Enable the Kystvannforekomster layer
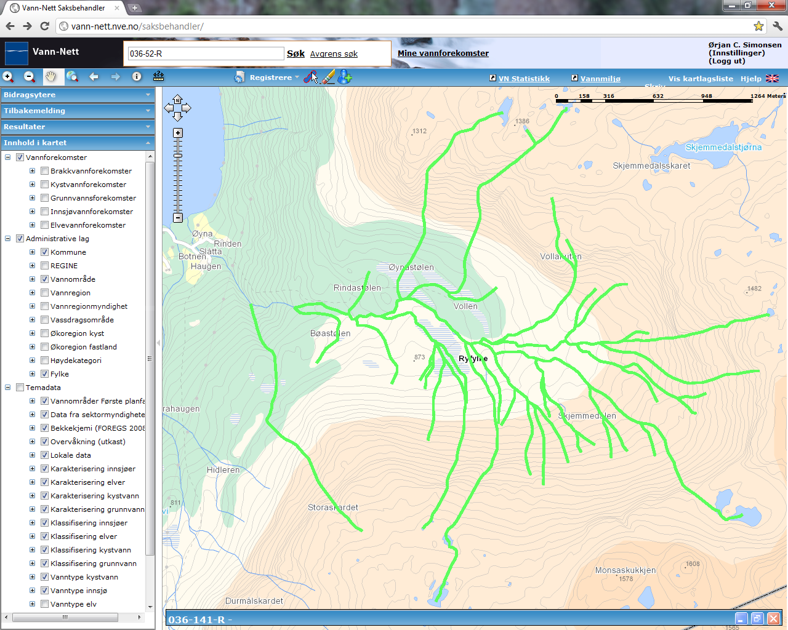This screenshot has width=788, height=630. pyautogui.click(x=44, y=185)
